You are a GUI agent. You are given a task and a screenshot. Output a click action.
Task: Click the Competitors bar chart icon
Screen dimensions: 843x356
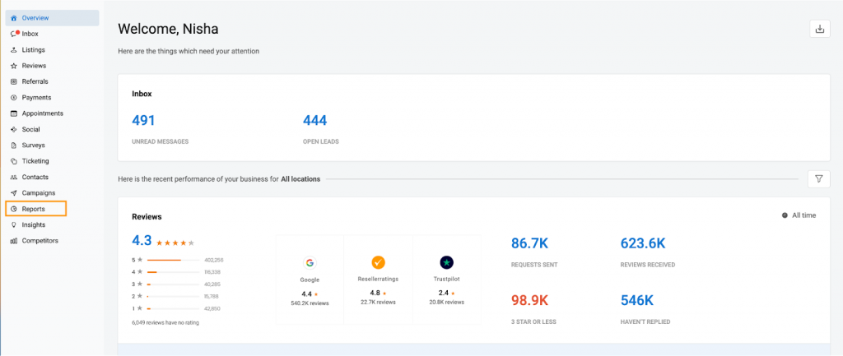click(x=14, y=241)
